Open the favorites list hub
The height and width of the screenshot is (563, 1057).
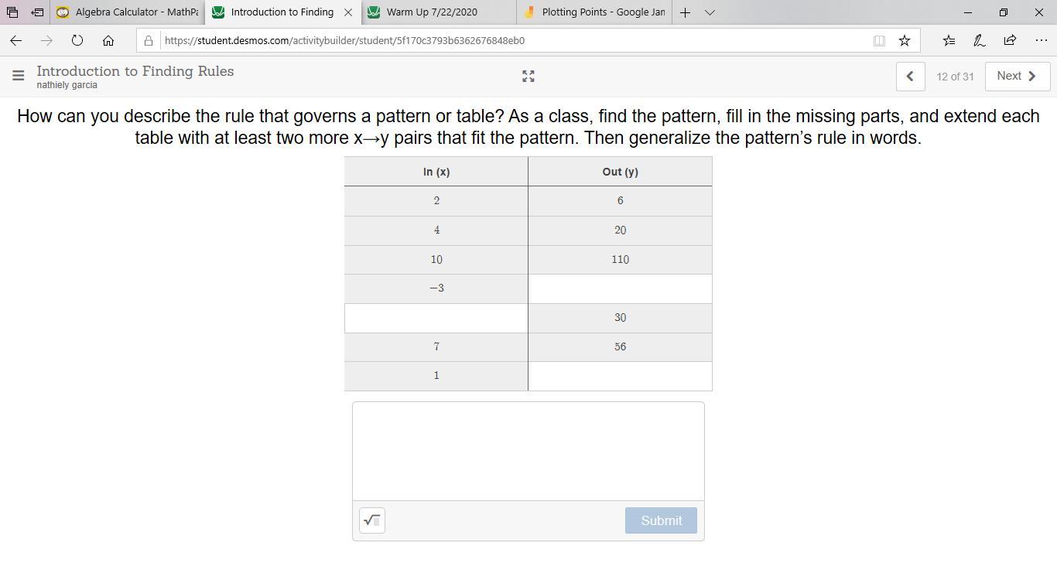click(x=949, y=40)
